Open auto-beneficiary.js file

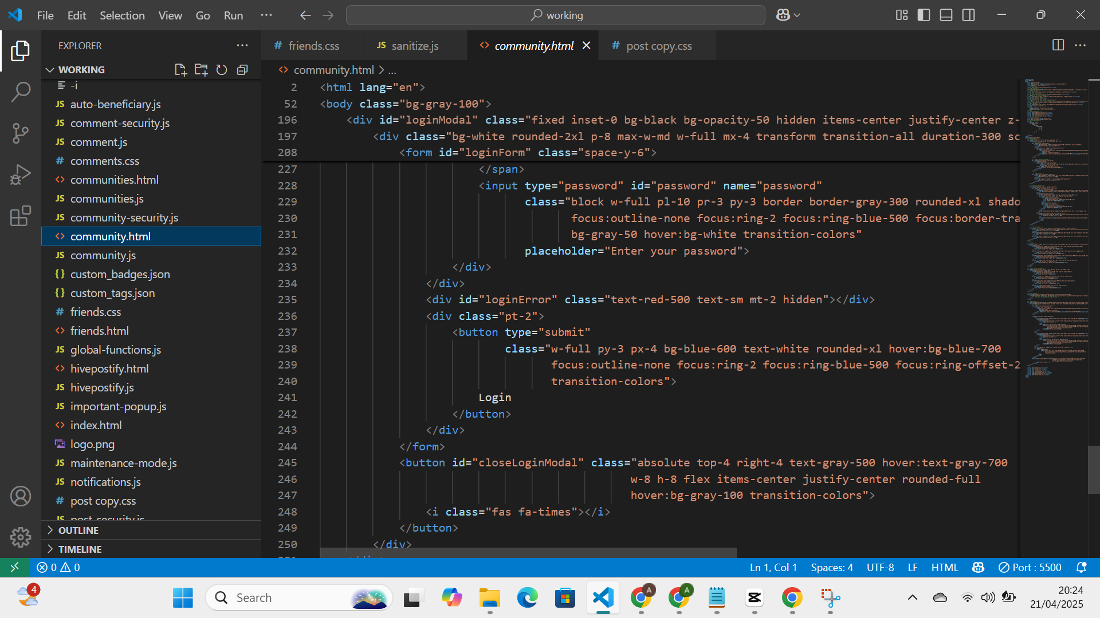coord(151,104)
